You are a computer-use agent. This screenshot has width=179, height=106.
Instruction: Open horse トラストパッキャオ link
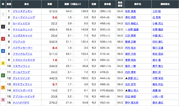click(x=24, y=60)
